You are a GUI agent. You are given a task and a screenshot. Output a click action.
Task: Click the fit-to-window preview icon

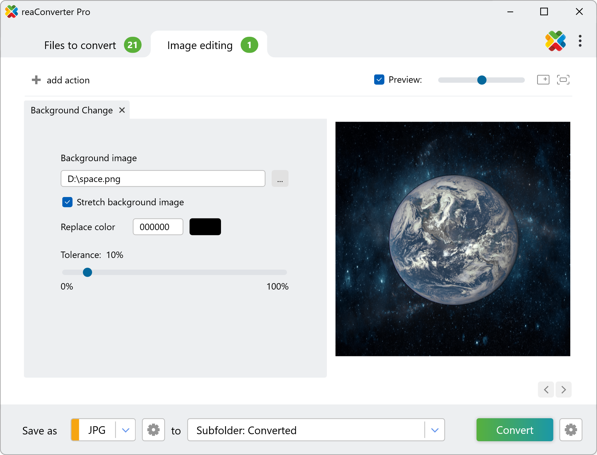click(563, 80)
